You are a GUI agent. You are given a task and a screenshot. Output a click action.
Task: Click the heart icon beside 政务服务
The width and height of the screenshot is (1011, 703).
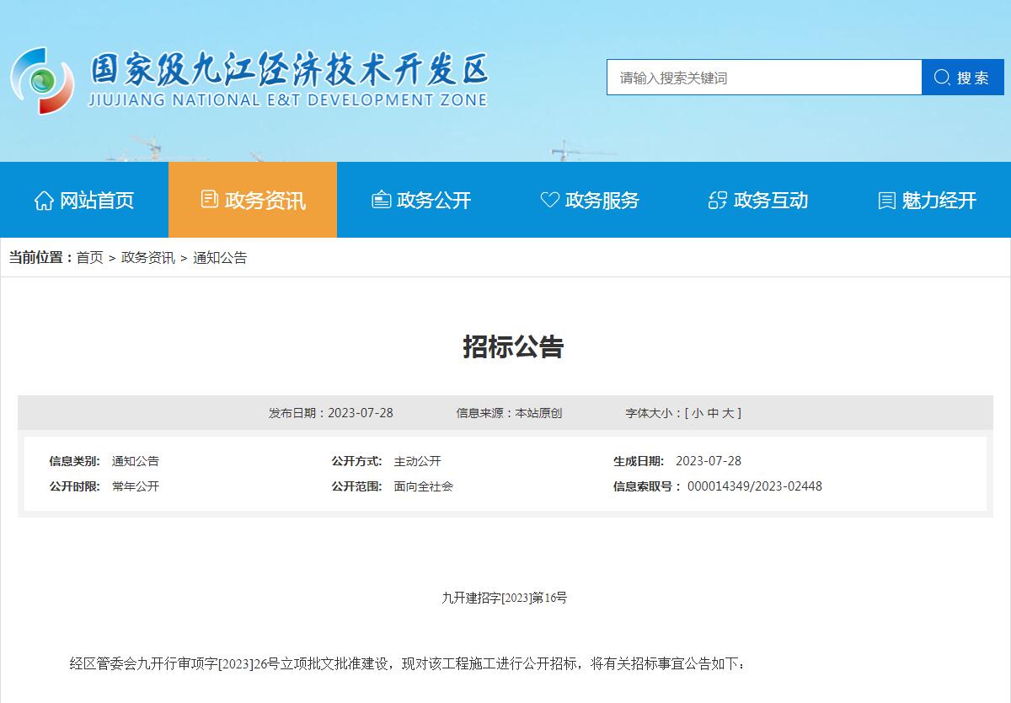(x=549, y=201)
